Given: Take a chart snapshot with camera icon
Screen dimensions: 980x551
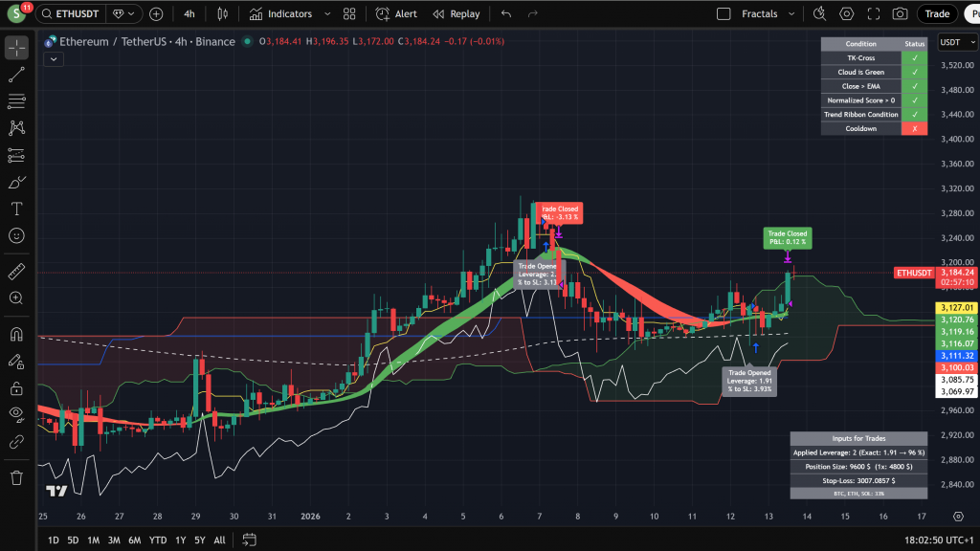Looking at the screenshot, I should tap(900, 14).
